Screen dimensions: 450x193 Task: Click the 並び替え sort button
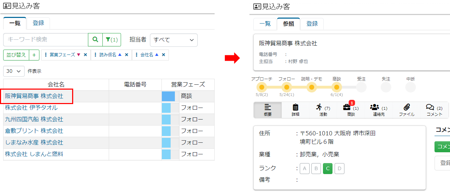[16, 55]
